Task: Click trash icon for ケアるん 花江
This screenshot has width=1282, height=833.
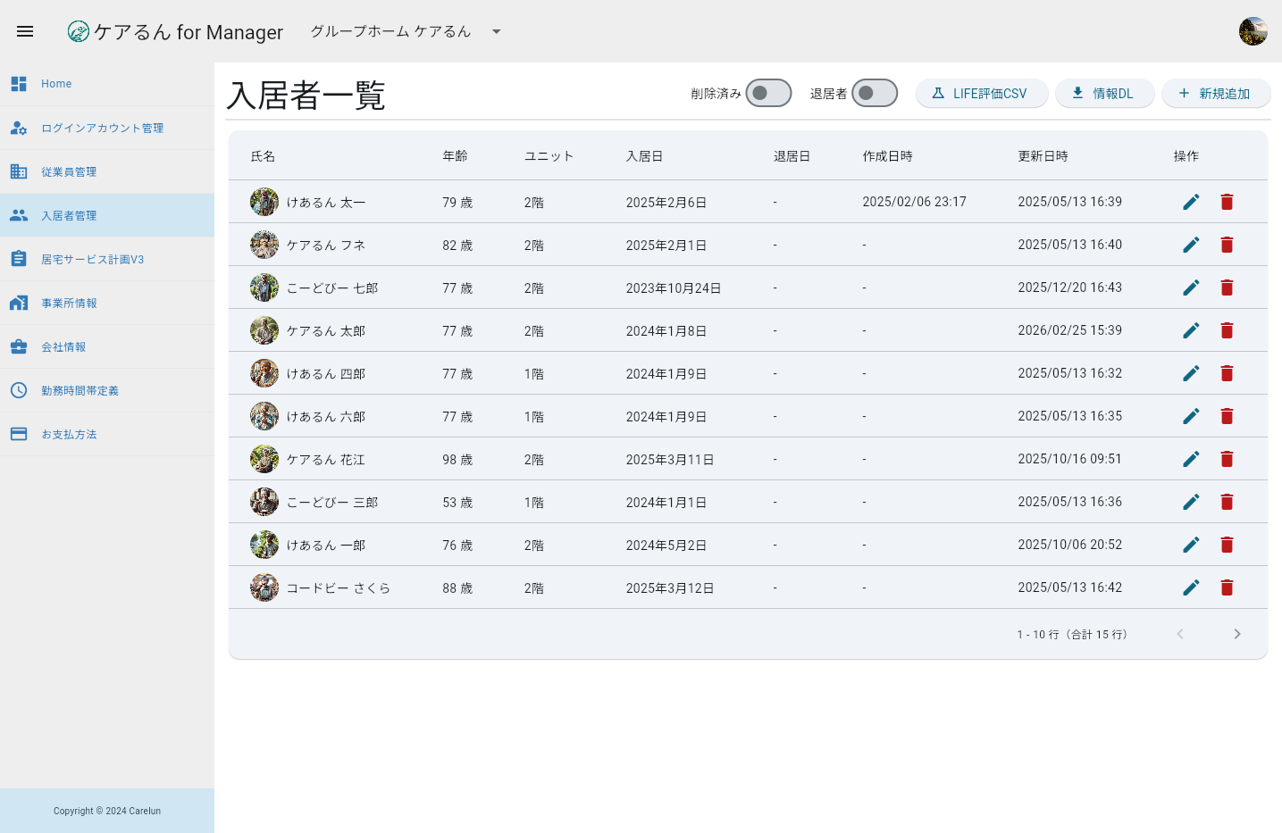Action: pyautogui.click(x=1227, y=459)
